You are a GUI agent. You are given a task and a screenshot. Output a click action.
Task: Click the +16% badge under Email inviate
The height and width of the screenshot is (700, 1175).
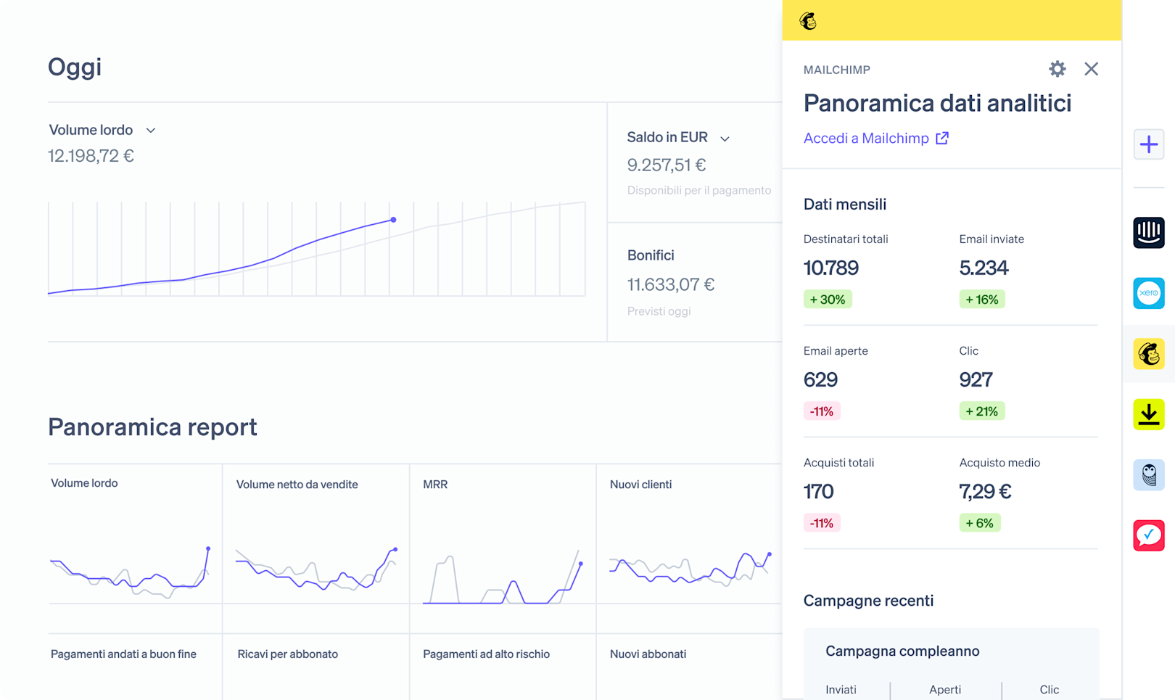coord(982,300)
